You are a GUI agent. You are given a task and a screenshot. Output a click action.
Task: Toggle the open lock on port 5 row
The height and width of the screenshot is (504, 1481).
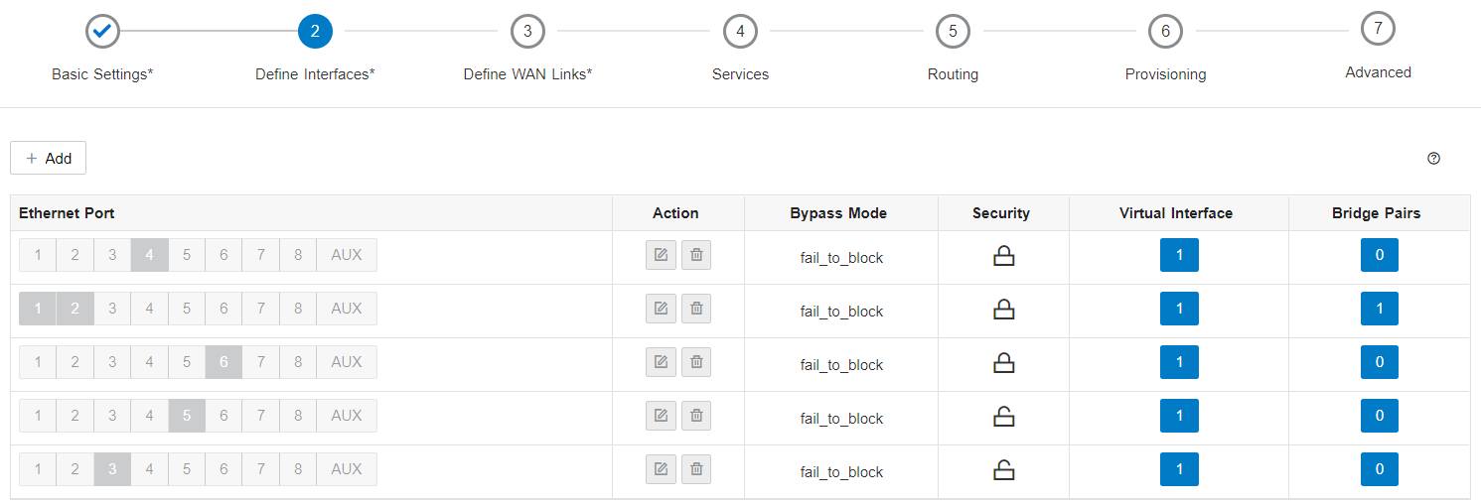(x=1004, y=417)
